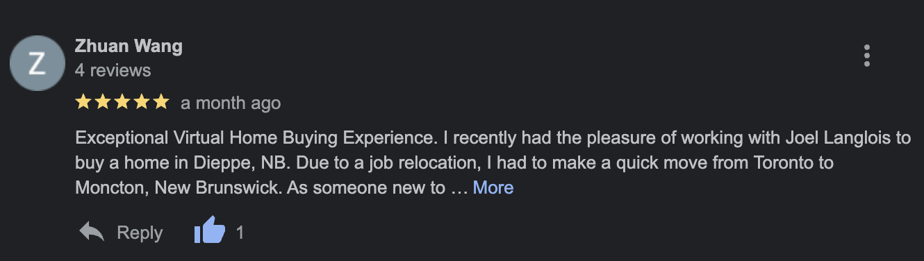Expand the review with the More link
Image resolution: width=924 pixels, height=261 pixels.
click(493, 187)
